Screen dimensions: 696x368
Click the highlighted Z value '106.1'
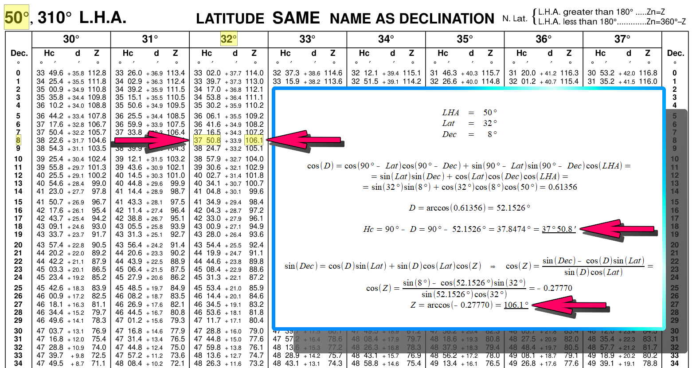coord(254,141)
